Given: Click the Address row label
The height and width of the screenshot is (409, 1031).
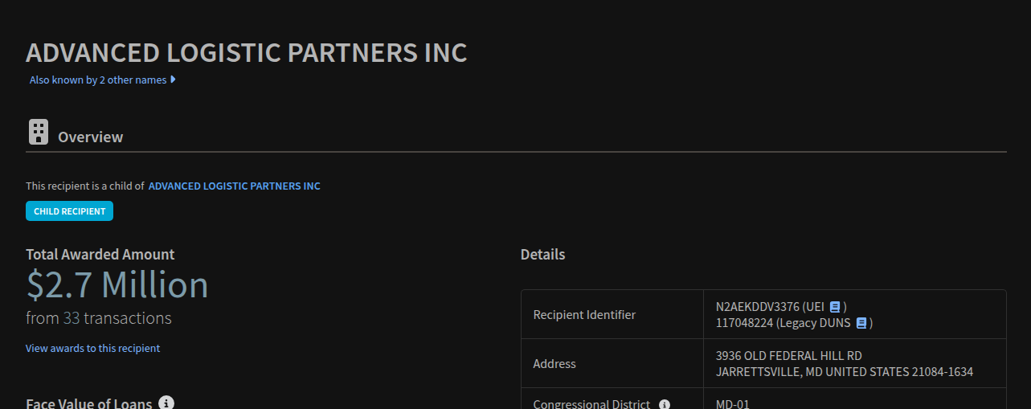Looking at the screenshot, I should [x=554, y=364].
